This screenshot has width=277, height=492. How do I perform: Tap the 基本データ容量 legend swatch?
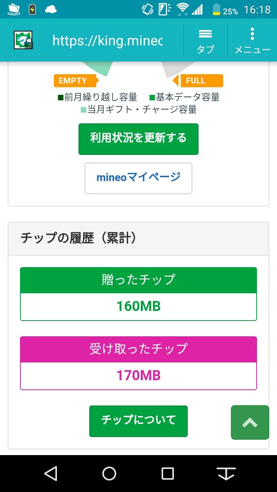pyautogui.click(x=152, y=98)
